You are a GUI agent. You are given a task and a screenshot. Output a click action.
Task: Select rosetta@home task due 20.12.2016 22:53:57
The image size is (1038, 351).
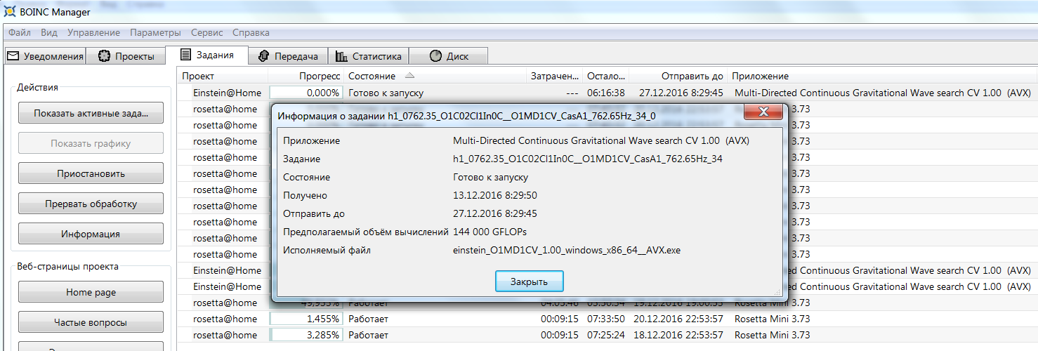point(607,319)
